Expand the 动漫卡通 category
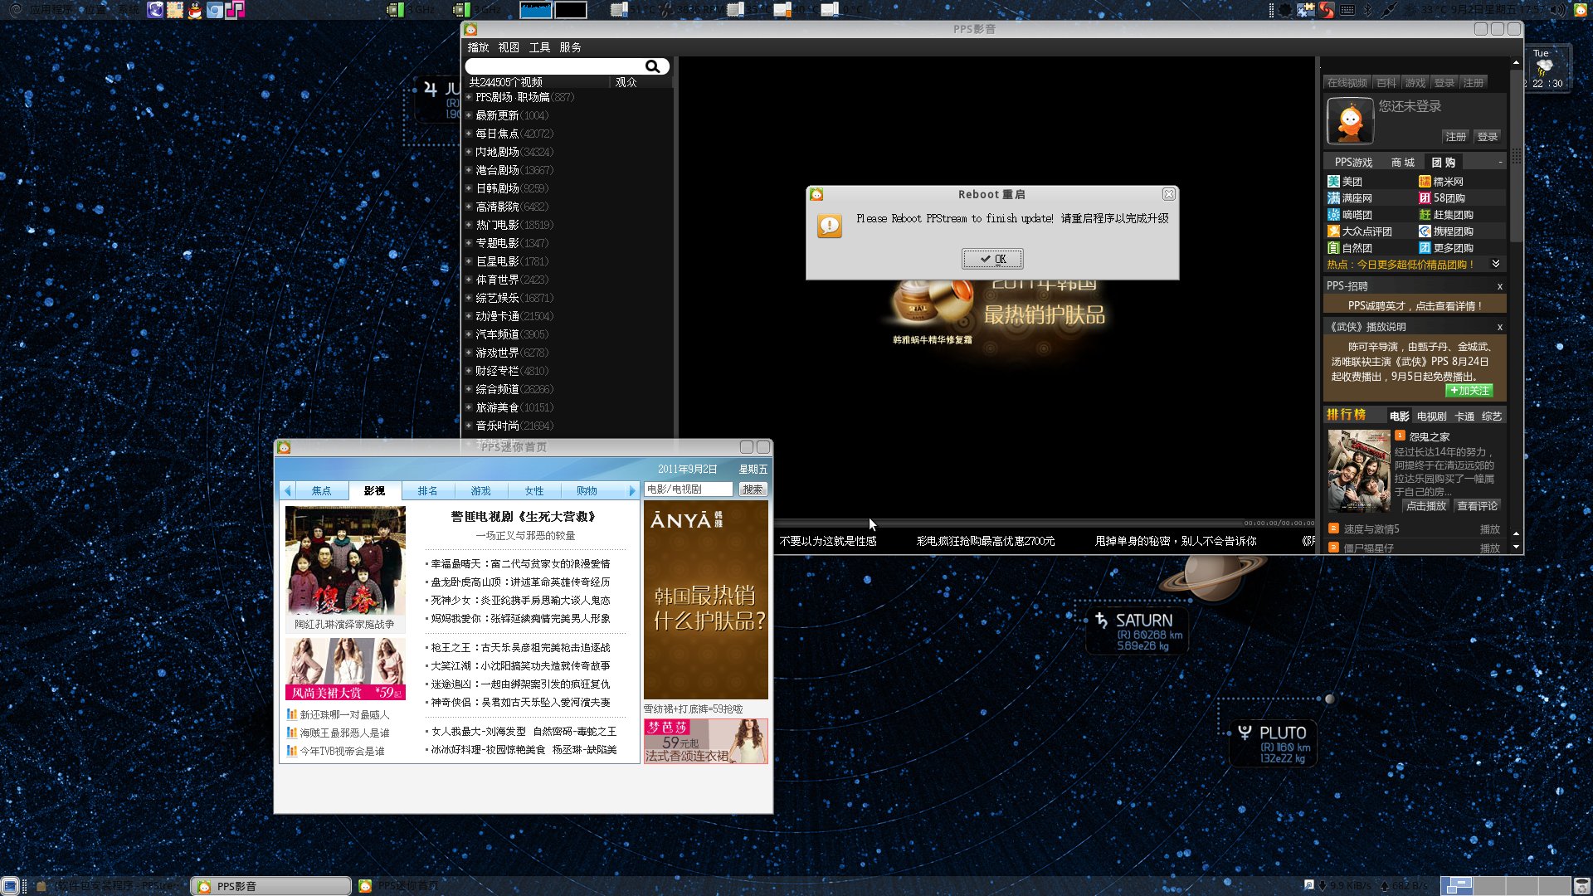Screen dimensions: 1593x896 tap(469, 316)
